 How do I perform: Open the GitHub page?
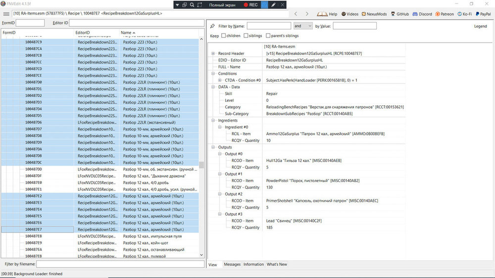399,14
